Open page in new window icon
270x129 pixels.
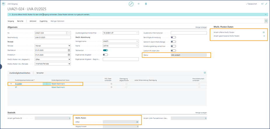coord(262,4)
